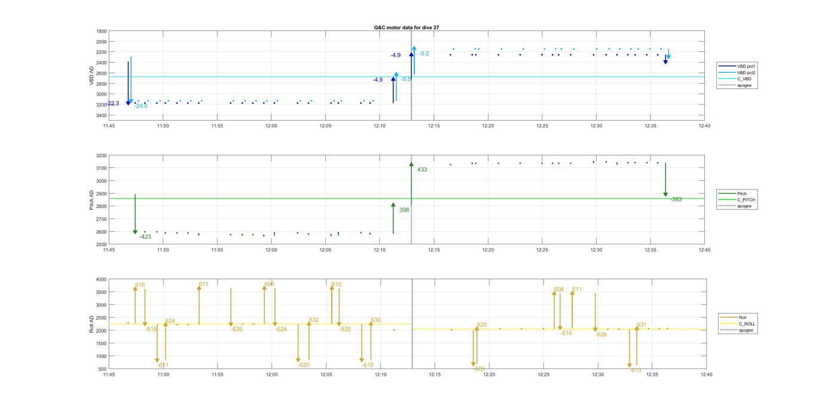
Task: Click the 12:30 tick under the VBD plot
Action: click(597, 126)
